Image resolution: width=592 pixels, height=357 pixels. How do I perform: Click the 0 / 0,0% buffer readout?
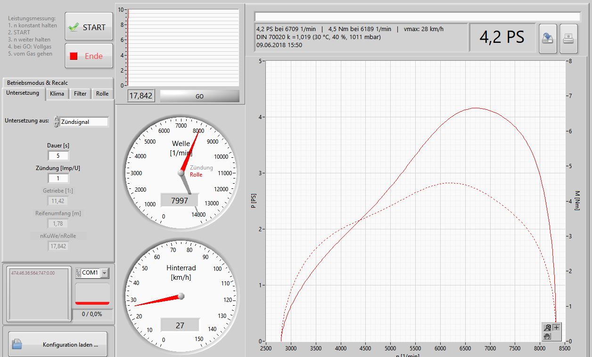[92, 314]
